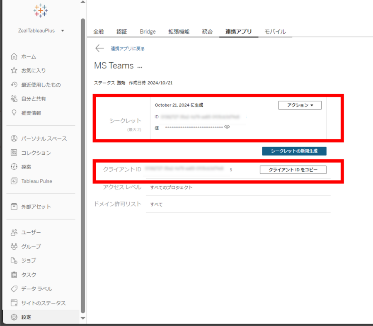Viewport: 373px width, 326px height.
Task: Open 外部アセット in the sidebar
Action: tap(36, 207)
